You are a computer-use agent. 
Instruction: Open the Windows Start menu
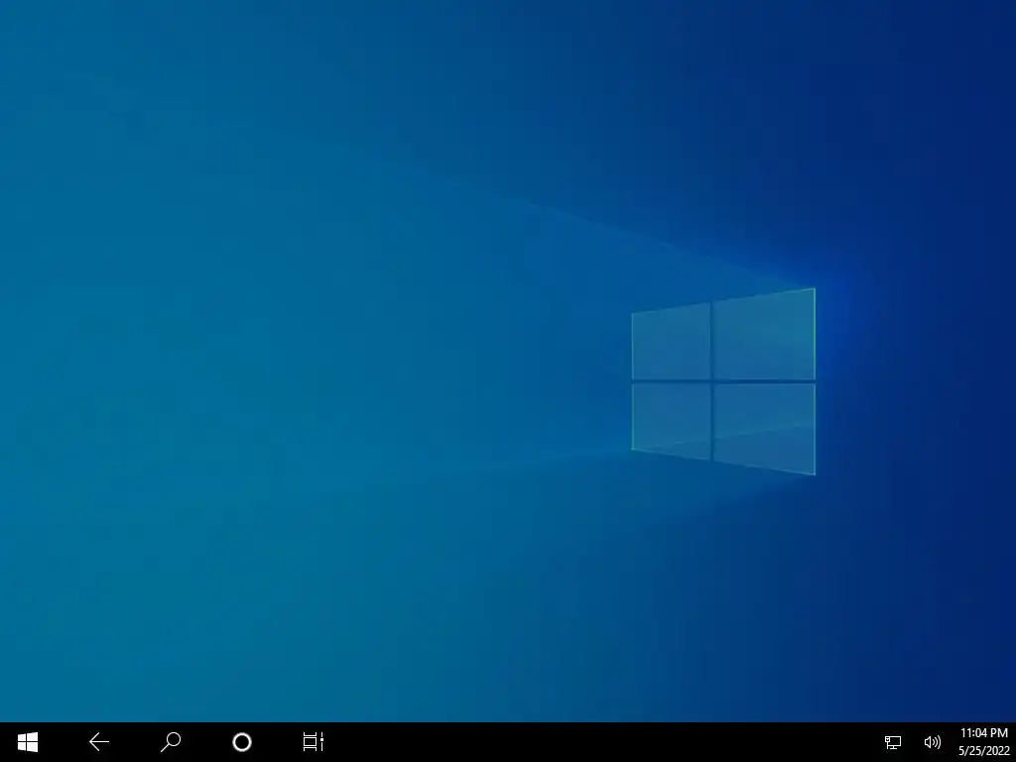click(28, 742)
